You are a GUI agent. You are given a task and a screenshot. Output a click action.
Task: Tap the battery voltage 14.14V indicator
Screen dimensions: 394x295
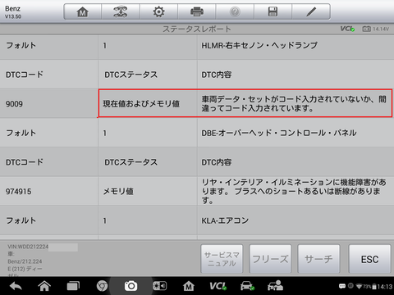tap(375, 29)
